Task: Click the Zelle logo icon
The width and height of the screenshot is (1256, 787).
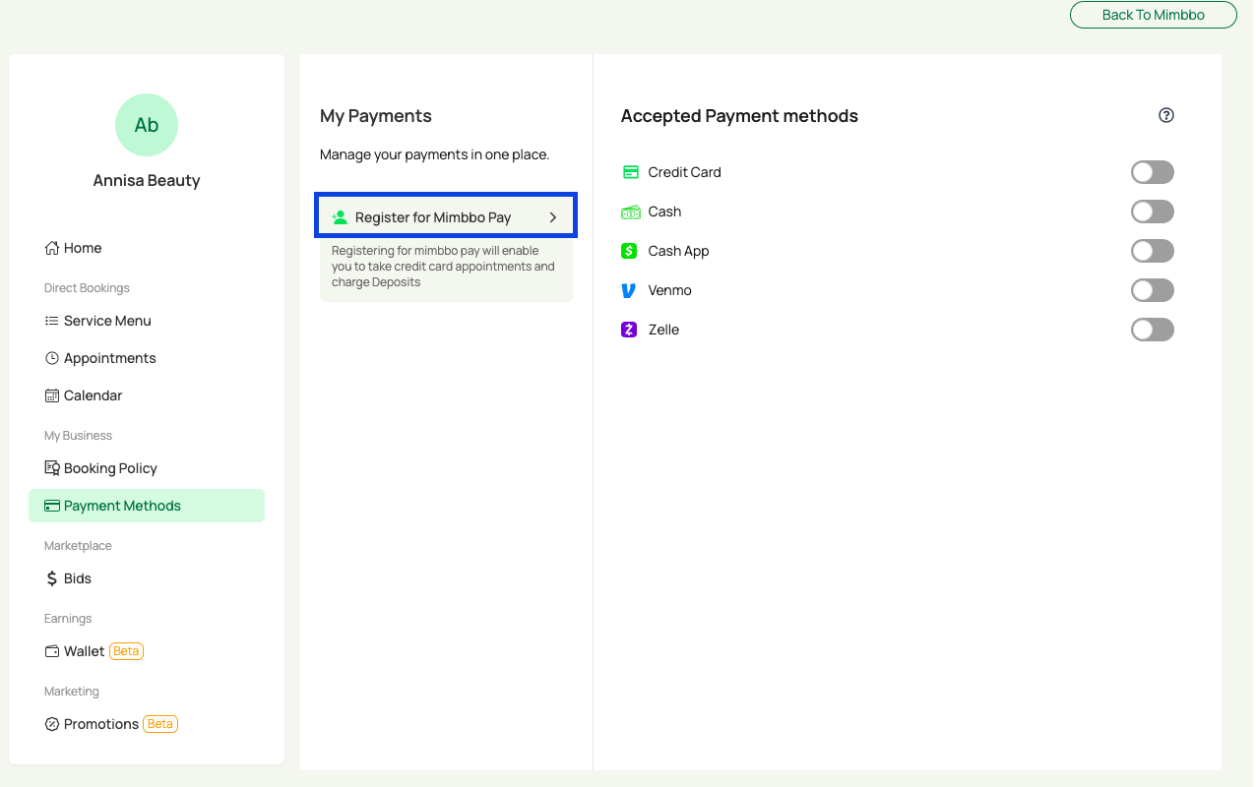Action: pos(629,330)
